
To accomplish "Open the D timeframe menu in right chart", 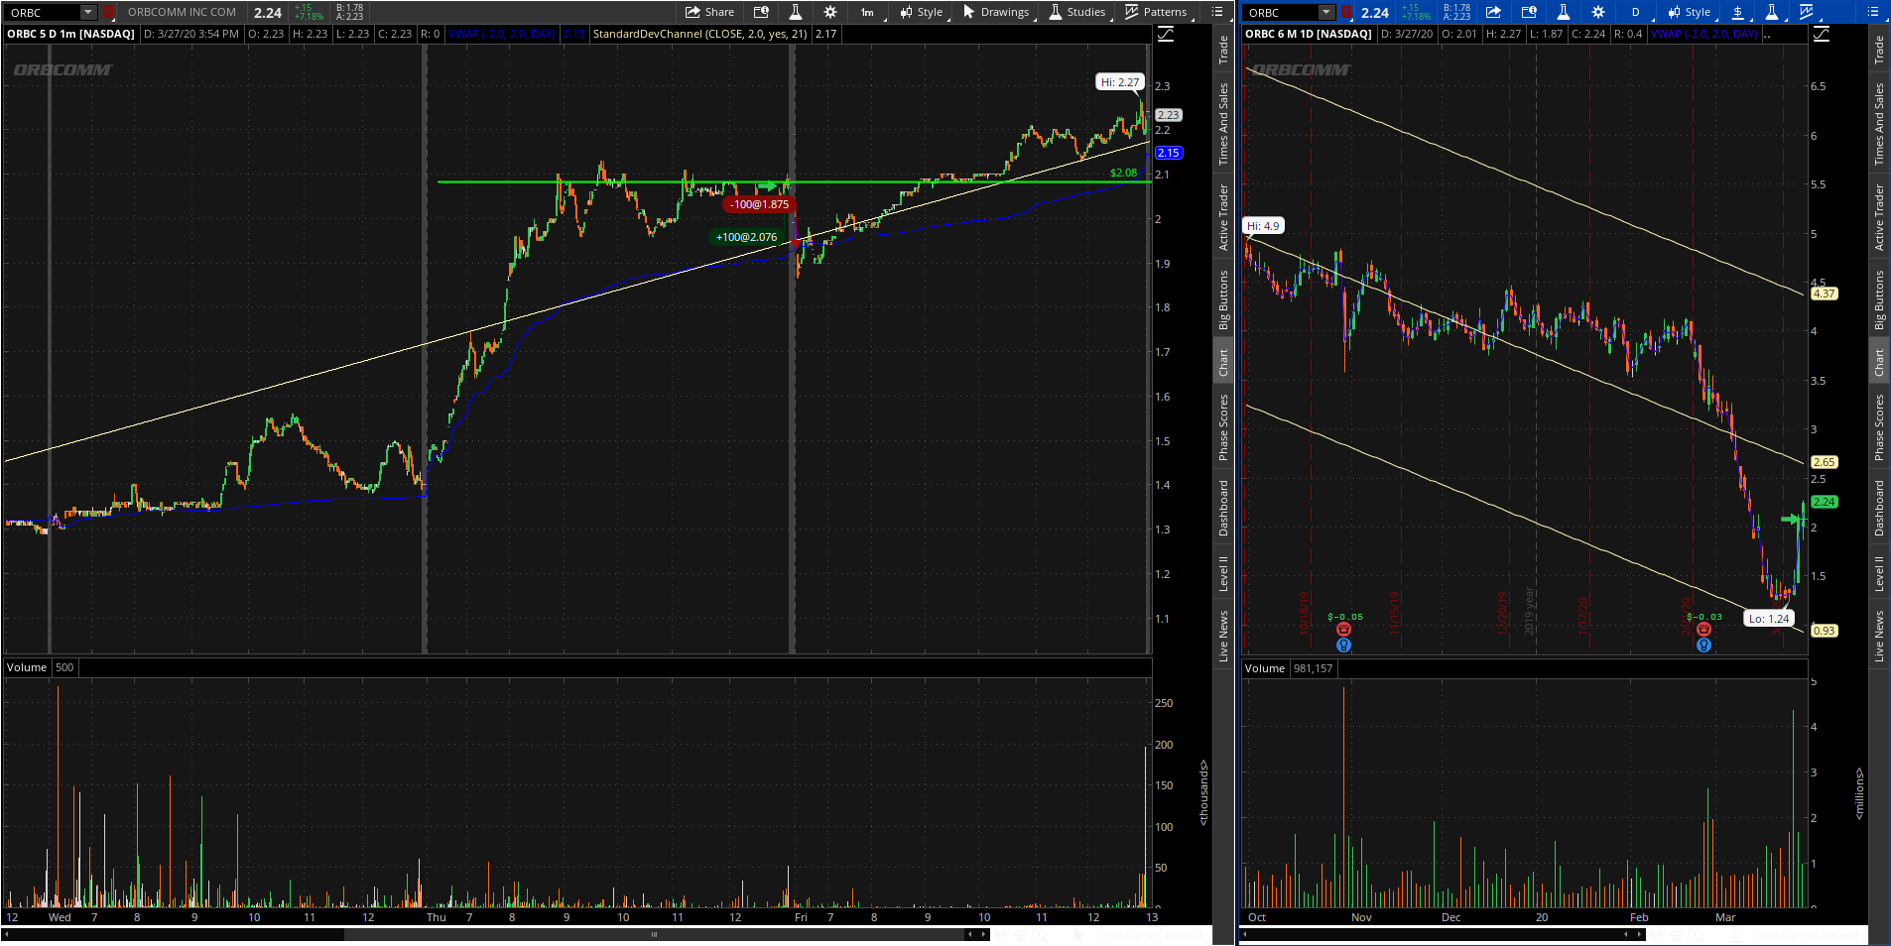I will point(1635,12).
